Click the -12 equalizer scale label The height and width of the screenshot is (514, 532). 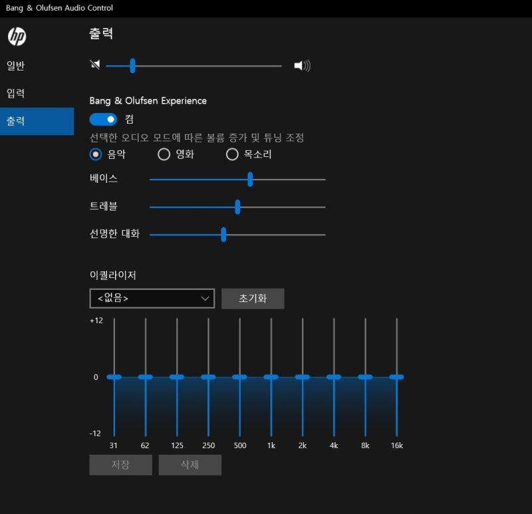(x=95, y=434)
